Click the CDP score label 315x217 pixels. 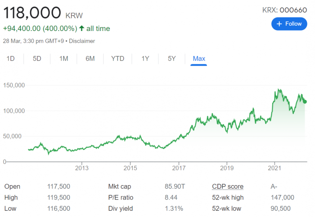click(227, 186)
